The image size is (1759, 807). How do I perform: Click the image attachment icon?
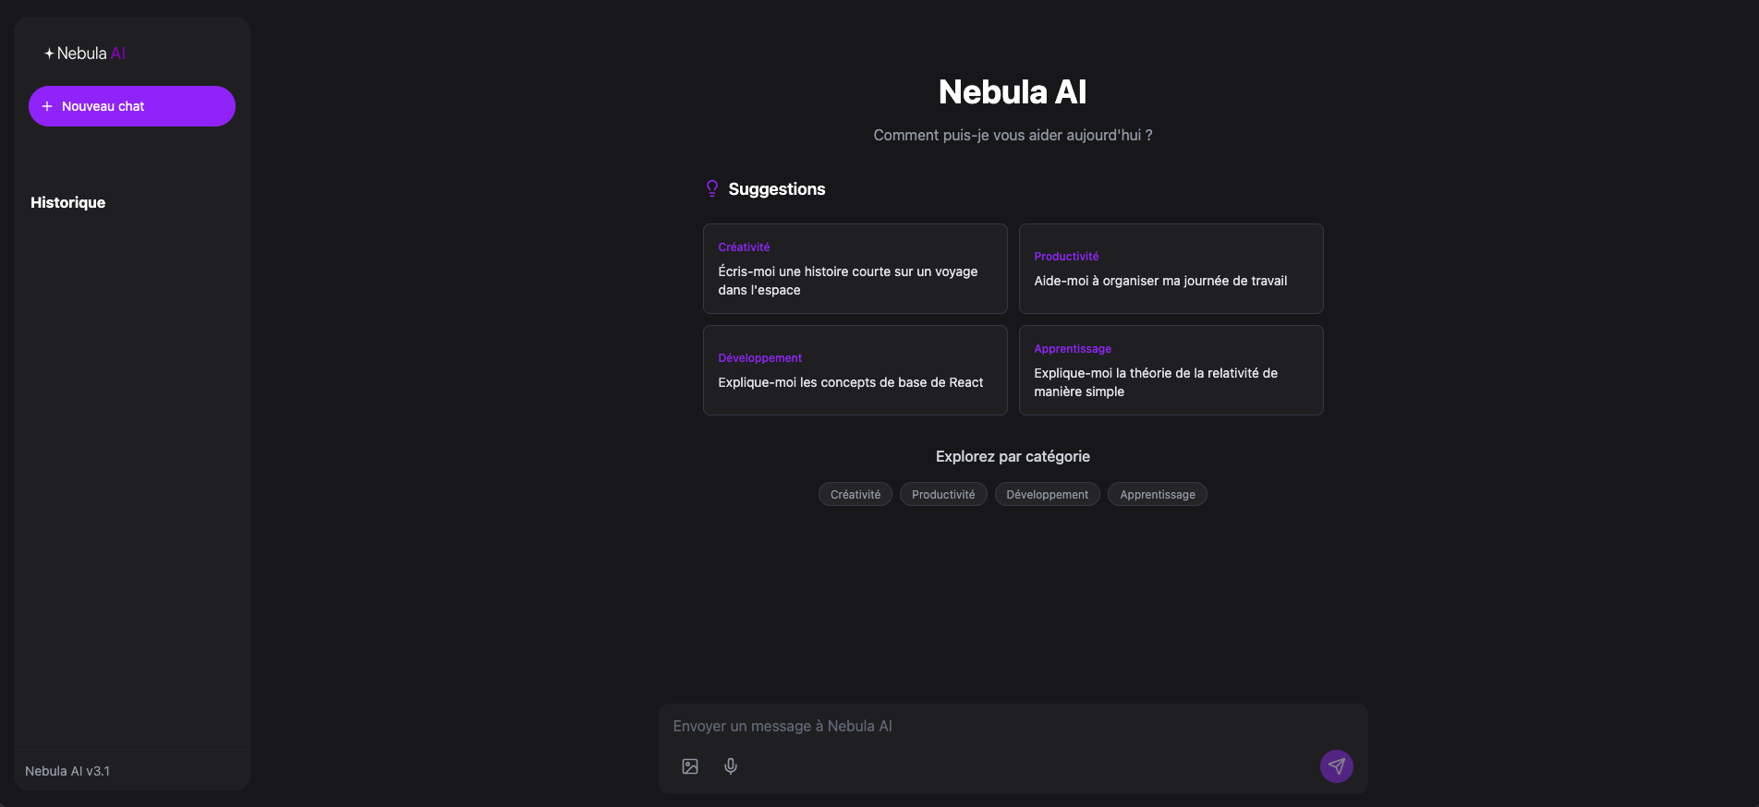[x=689, y=765]
